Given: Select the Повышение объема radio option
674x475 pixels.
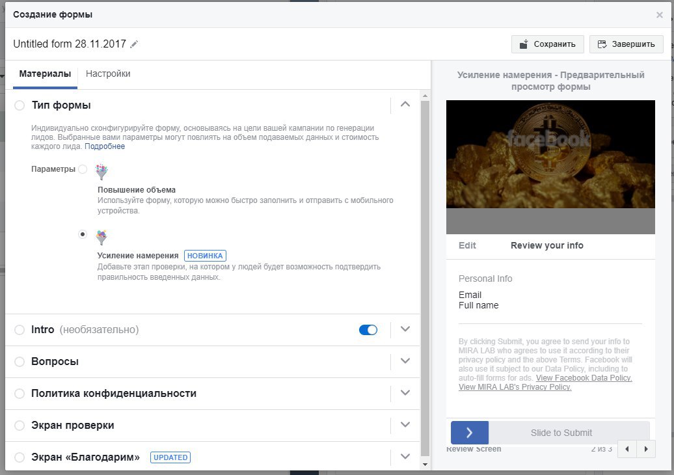Looking at the screenshot, I should pyautogui.click(x=83, y=169).
